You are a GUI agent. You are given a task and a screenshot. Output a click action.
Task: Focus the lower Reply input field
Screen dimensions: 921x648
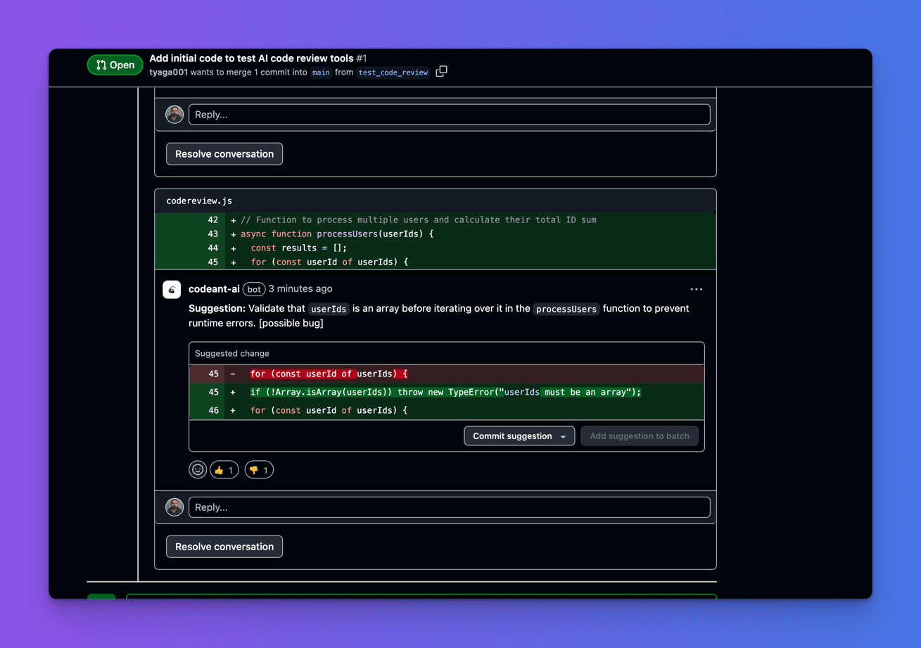(x=450, y=507)
